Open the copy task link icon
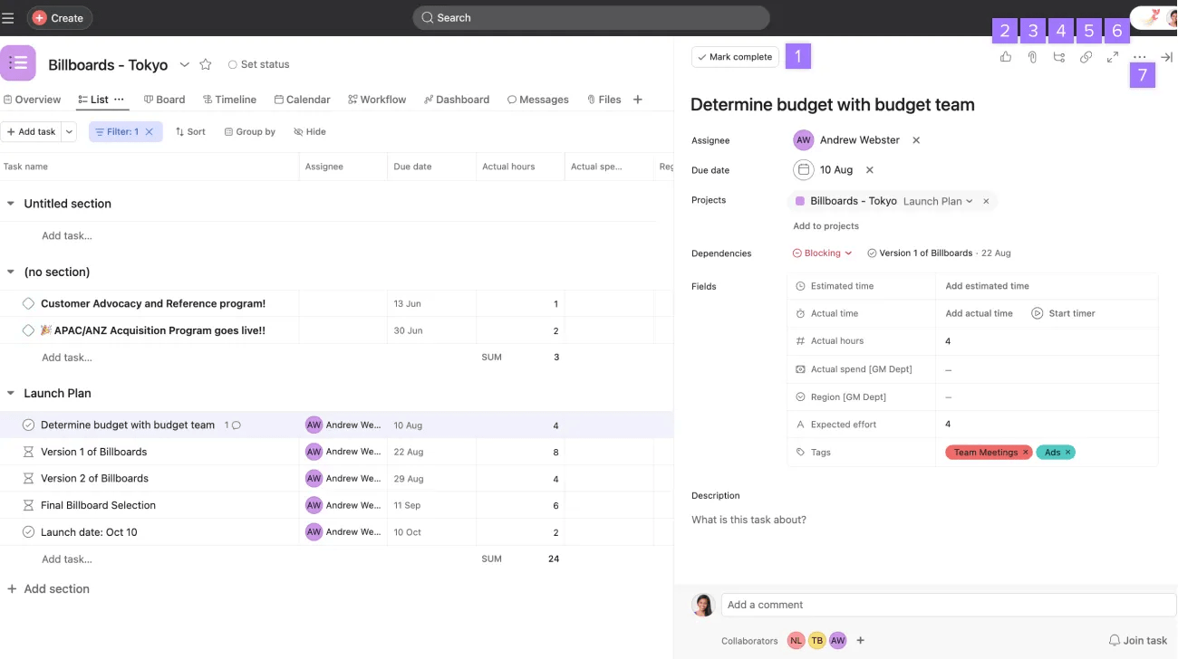The height and width of the screenshot is (659, 1178). coord(1086,56)
